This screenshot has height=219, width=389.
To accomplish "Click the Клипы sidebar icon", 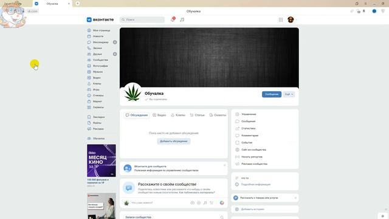I will 89,84.
